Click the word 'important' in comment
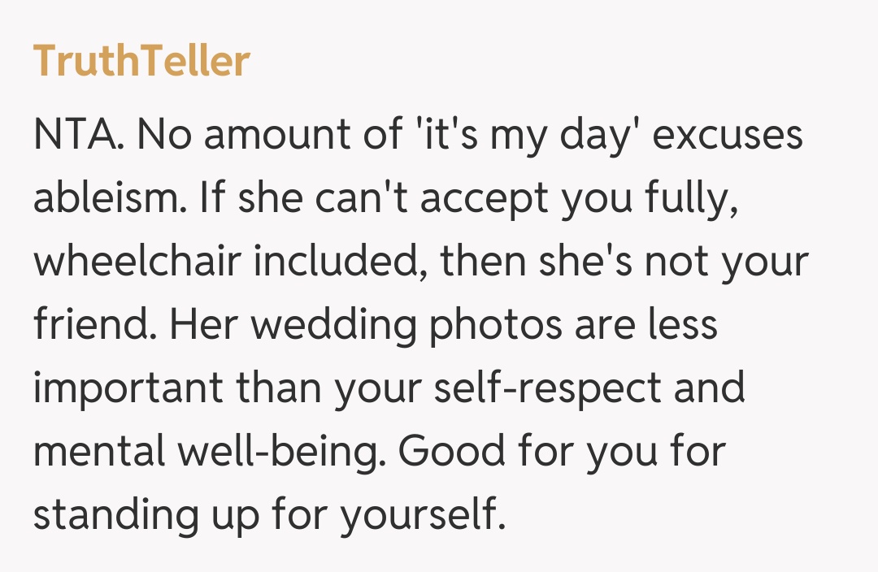Viewport: 878px width, 572px height. click(127, 388)
